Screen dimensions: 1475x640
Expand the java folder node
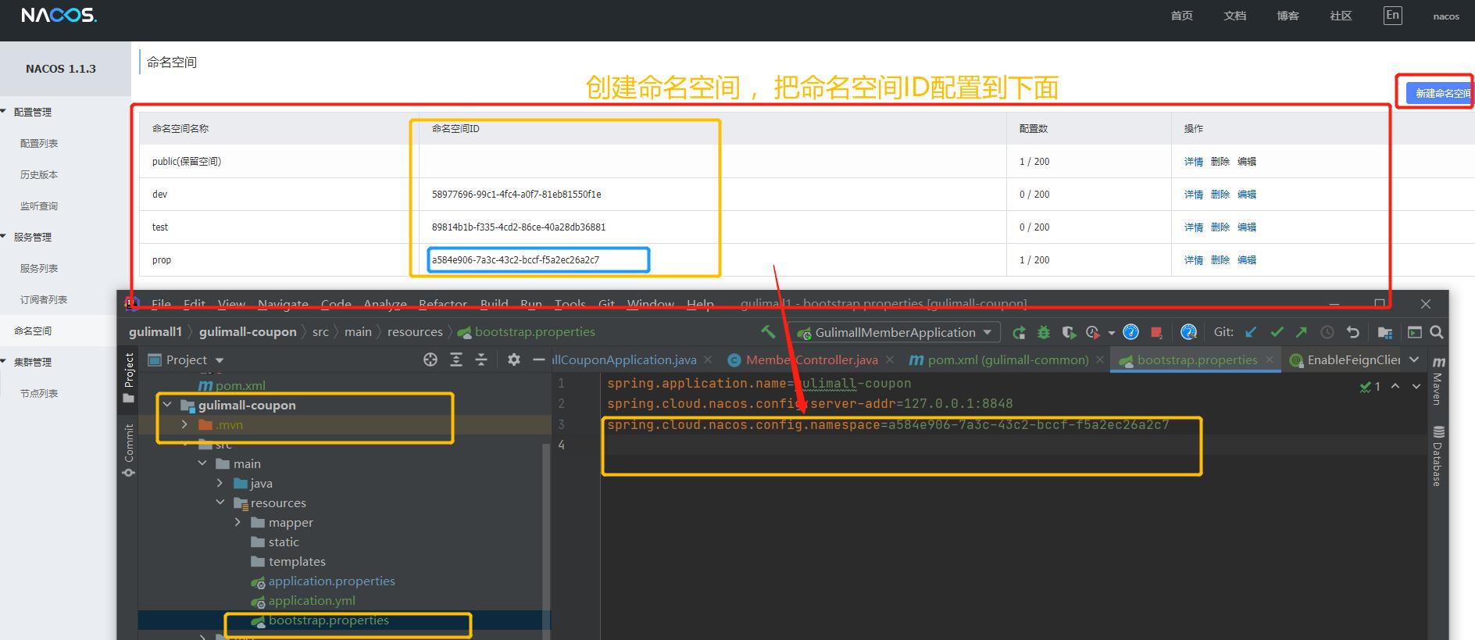click(220, 483)
